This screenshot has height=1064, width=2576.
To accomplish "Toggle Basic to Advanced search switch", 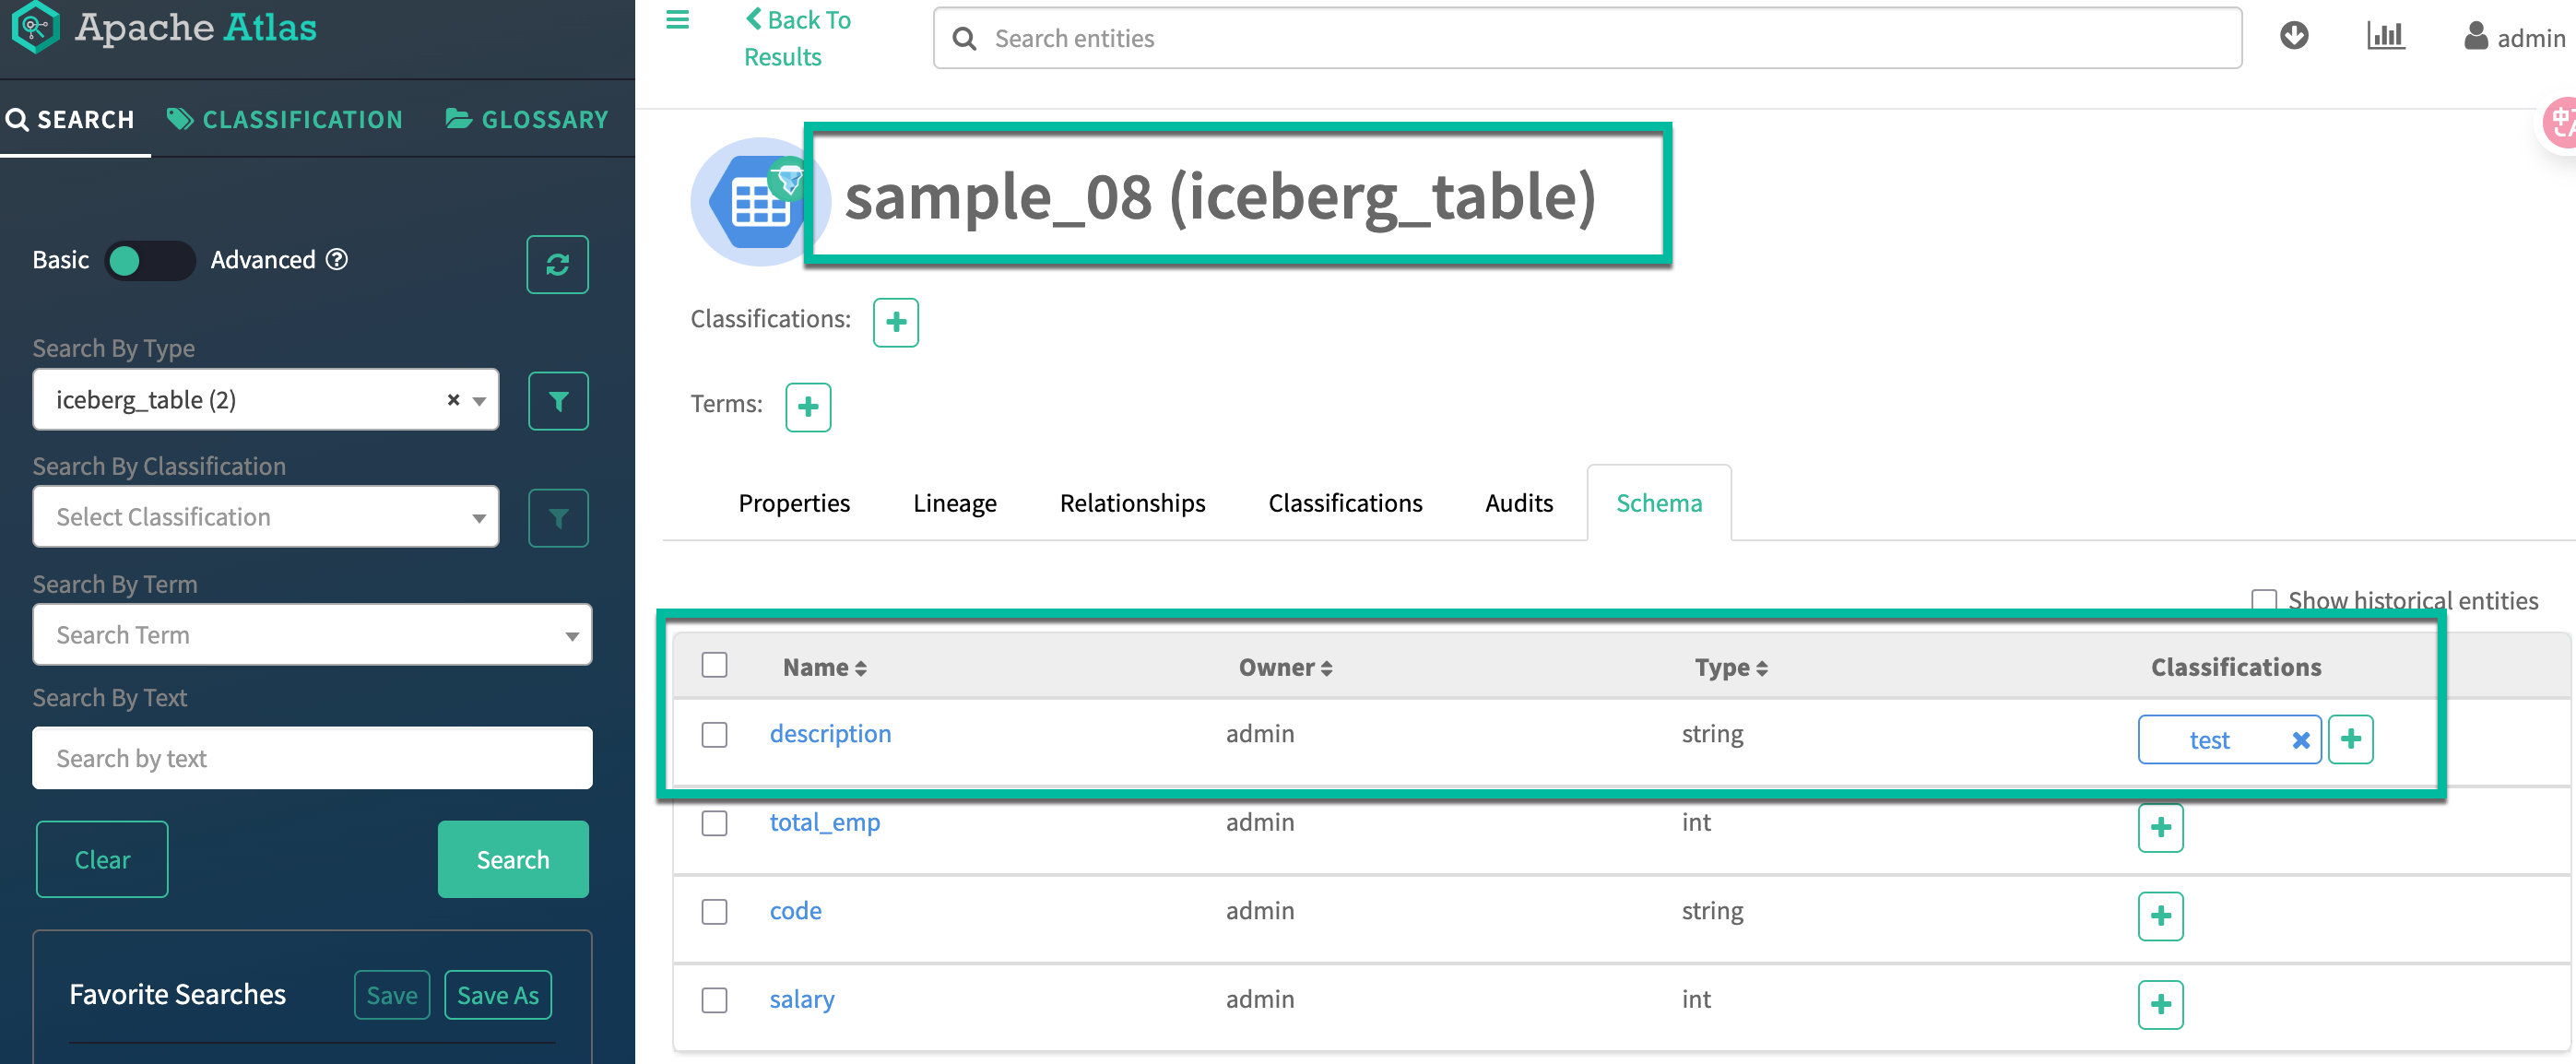I will (150, 261).
